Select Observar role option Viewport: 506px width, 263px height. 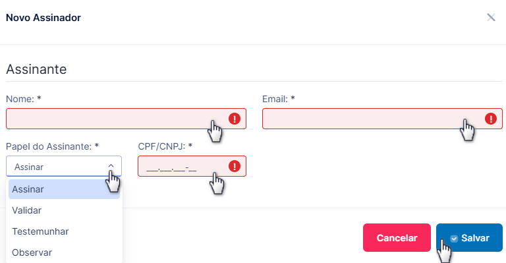(64, 252)
